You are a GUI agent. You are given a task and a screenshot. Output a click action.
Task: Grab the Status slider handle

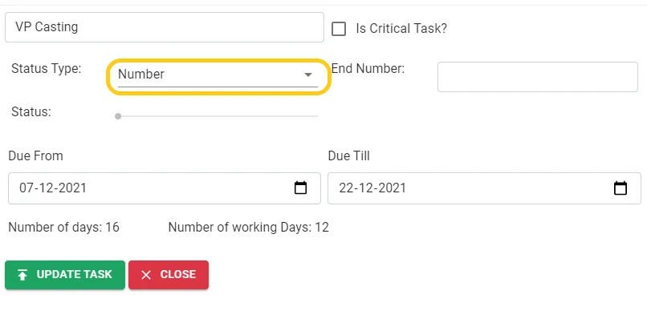(118, 116)
